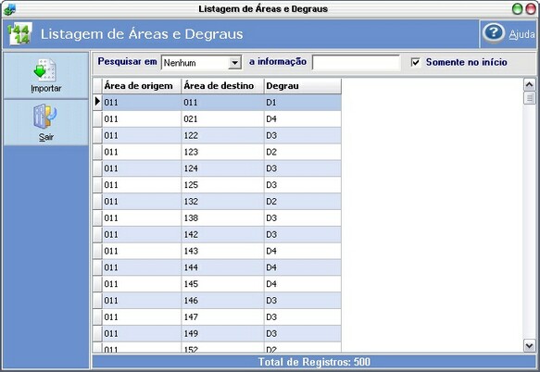The image size is (540, 372).
Task: Click origem 011 cell in row 147
Action: click(142, 316)
